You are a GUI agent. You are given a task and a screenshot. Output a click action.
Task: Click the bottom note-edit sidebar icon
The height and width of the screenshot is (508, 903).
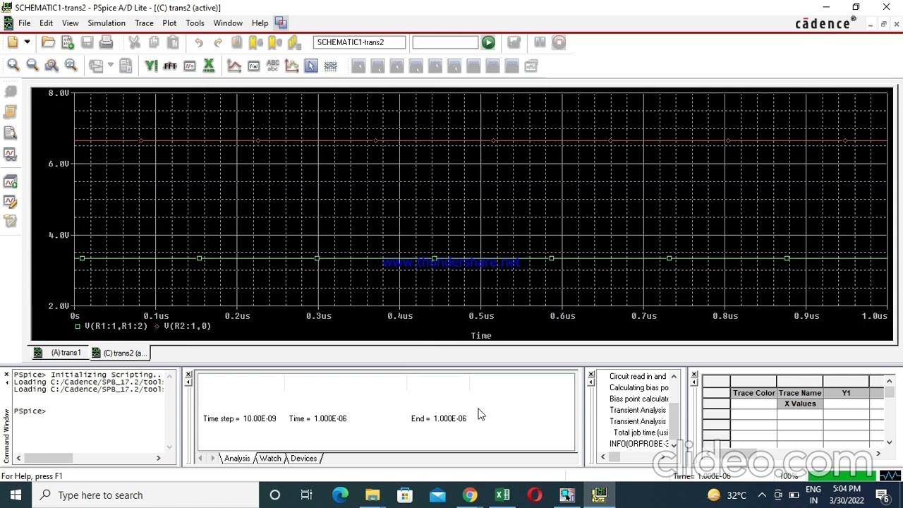click(10, 222)
